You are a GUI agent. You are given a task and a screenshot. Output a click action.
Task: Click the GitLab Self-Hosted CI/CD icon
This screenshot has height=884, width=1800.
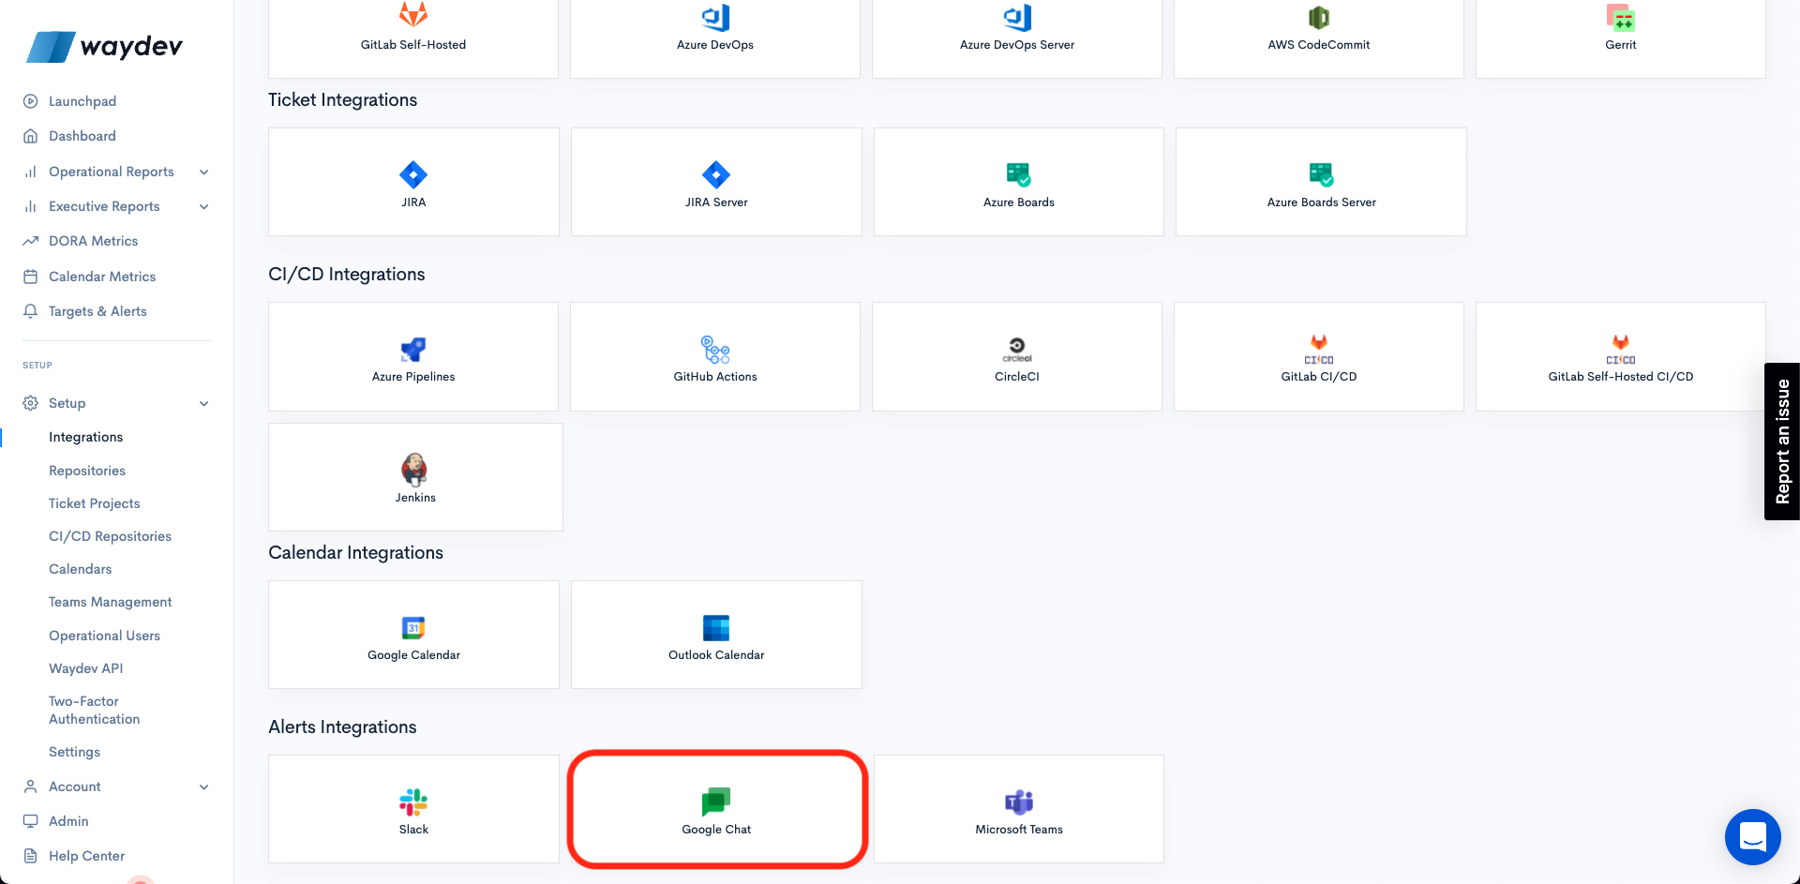(x=1621, y=349)
